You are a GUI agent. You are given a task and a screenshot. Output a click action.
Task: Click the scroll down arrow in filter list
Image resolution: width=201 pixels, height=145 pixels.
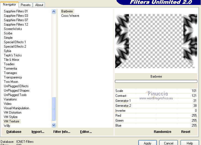pyautogui.click(x=54, y=125)
